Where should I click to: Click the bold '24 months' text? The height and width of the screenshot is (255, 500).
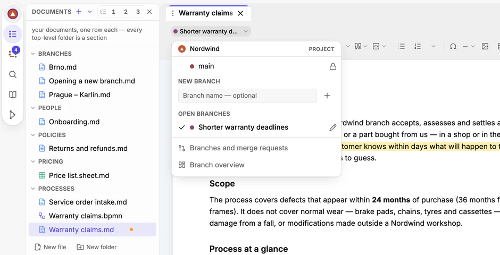click(x=391, y=200)
